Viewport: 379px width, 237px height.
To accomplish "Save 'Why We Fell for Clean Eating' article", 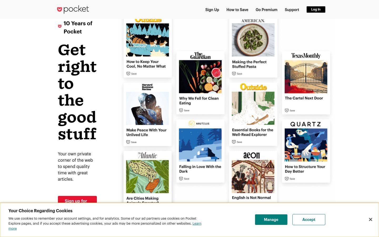I will (x=184, y=110).
